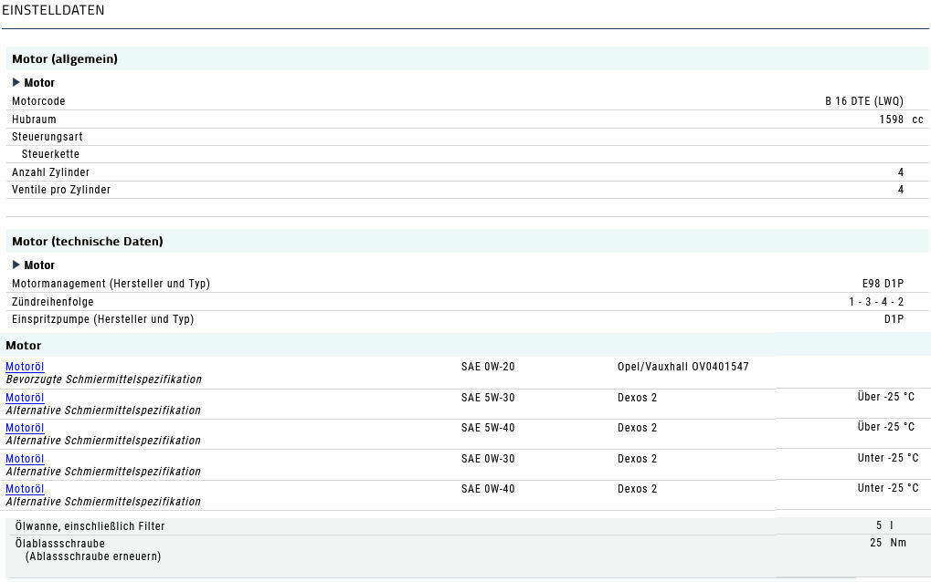Screen dimensions: 931x582
Task: Click the B 16 DTE (LWQ) value
Action: [x=863, y=101]
